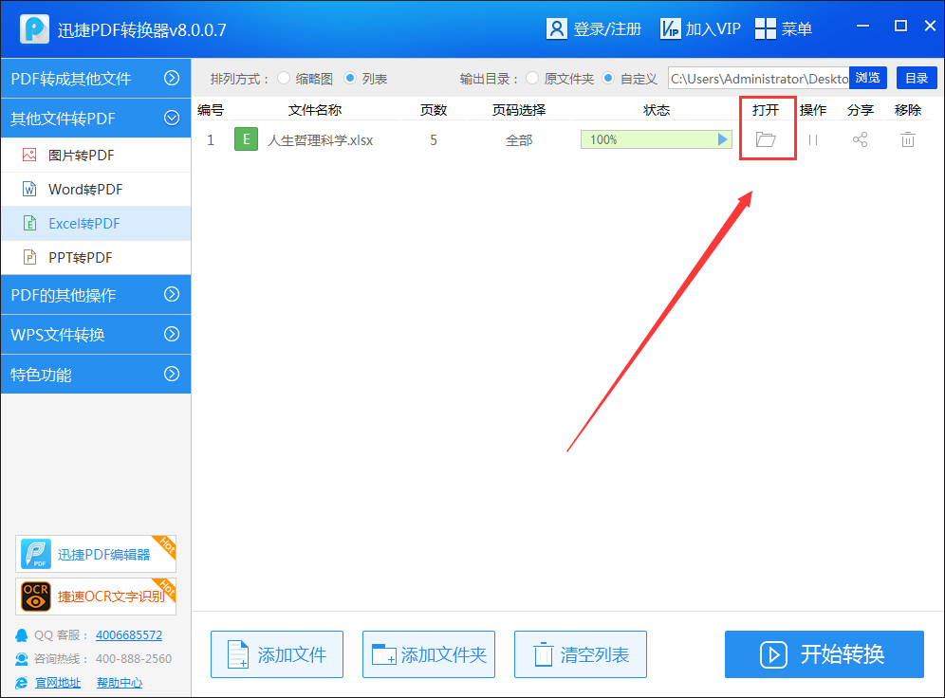The height and width of the screenshot is (698, 945).
Task: Click play arrow on 100% progress bar
Action: tap(722, 139)
